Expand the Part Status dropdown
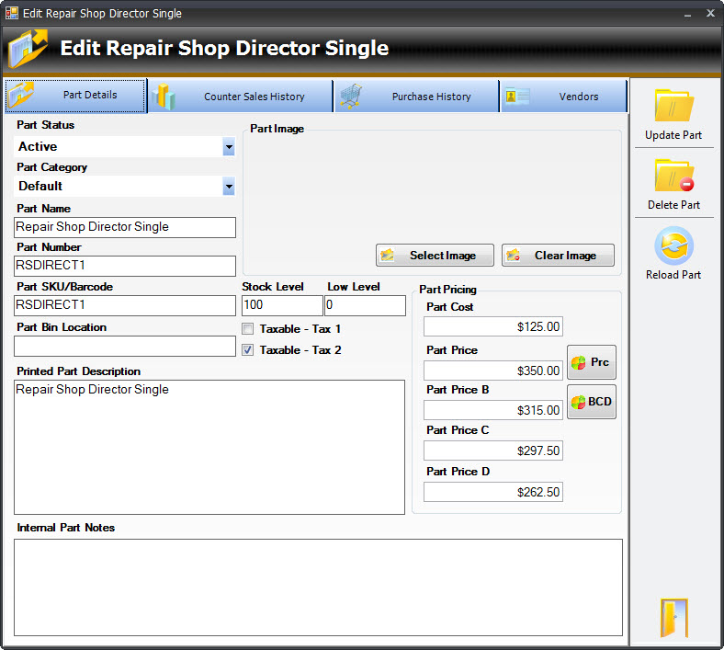The height and width of the screenshot is (650, 724). click(228, 147)
